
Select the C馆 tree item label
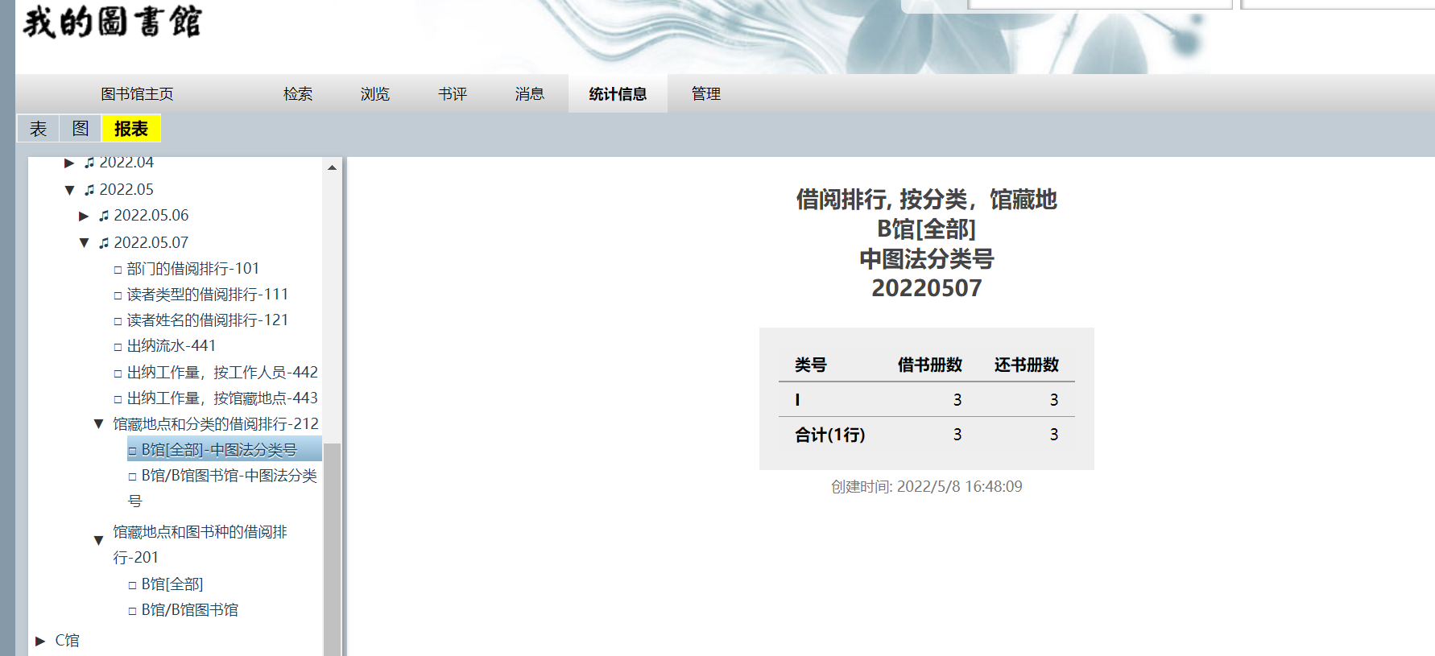tap(67, 640)
